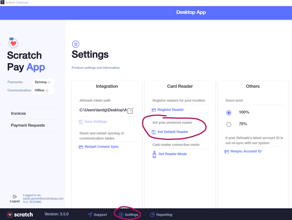Click the Logout door icon

[x=15, y=197]
